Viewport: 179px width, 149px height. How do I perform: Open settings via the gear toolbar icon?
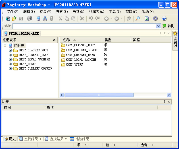pyautogui.click(x=155, y=18)
